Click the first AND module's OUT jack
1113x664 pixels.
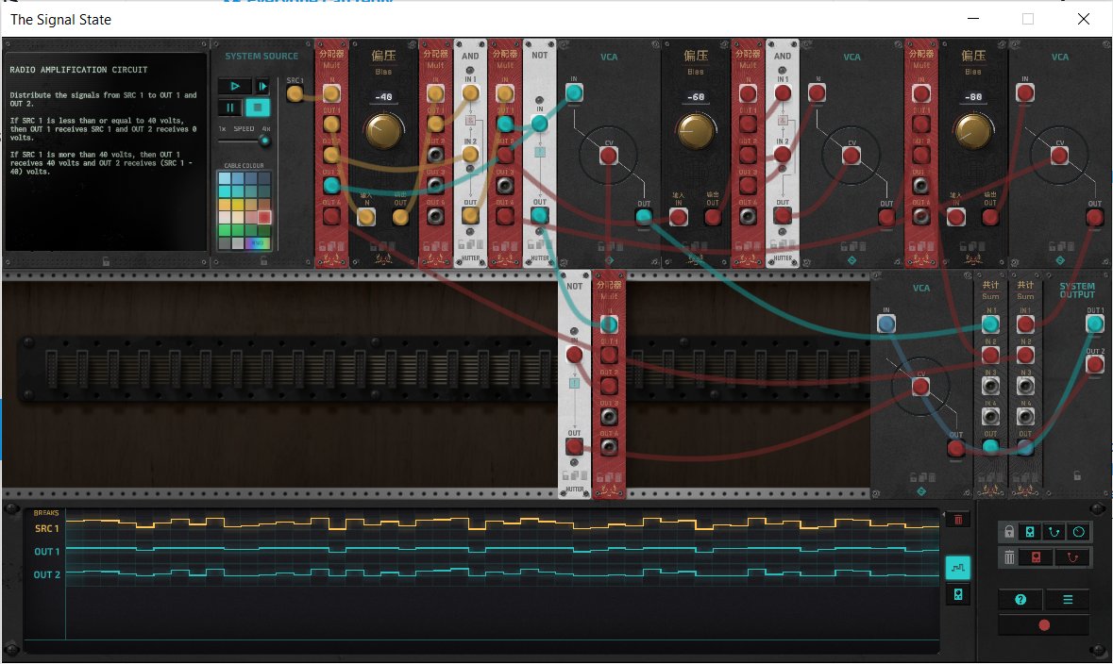(x=470, y=216)
